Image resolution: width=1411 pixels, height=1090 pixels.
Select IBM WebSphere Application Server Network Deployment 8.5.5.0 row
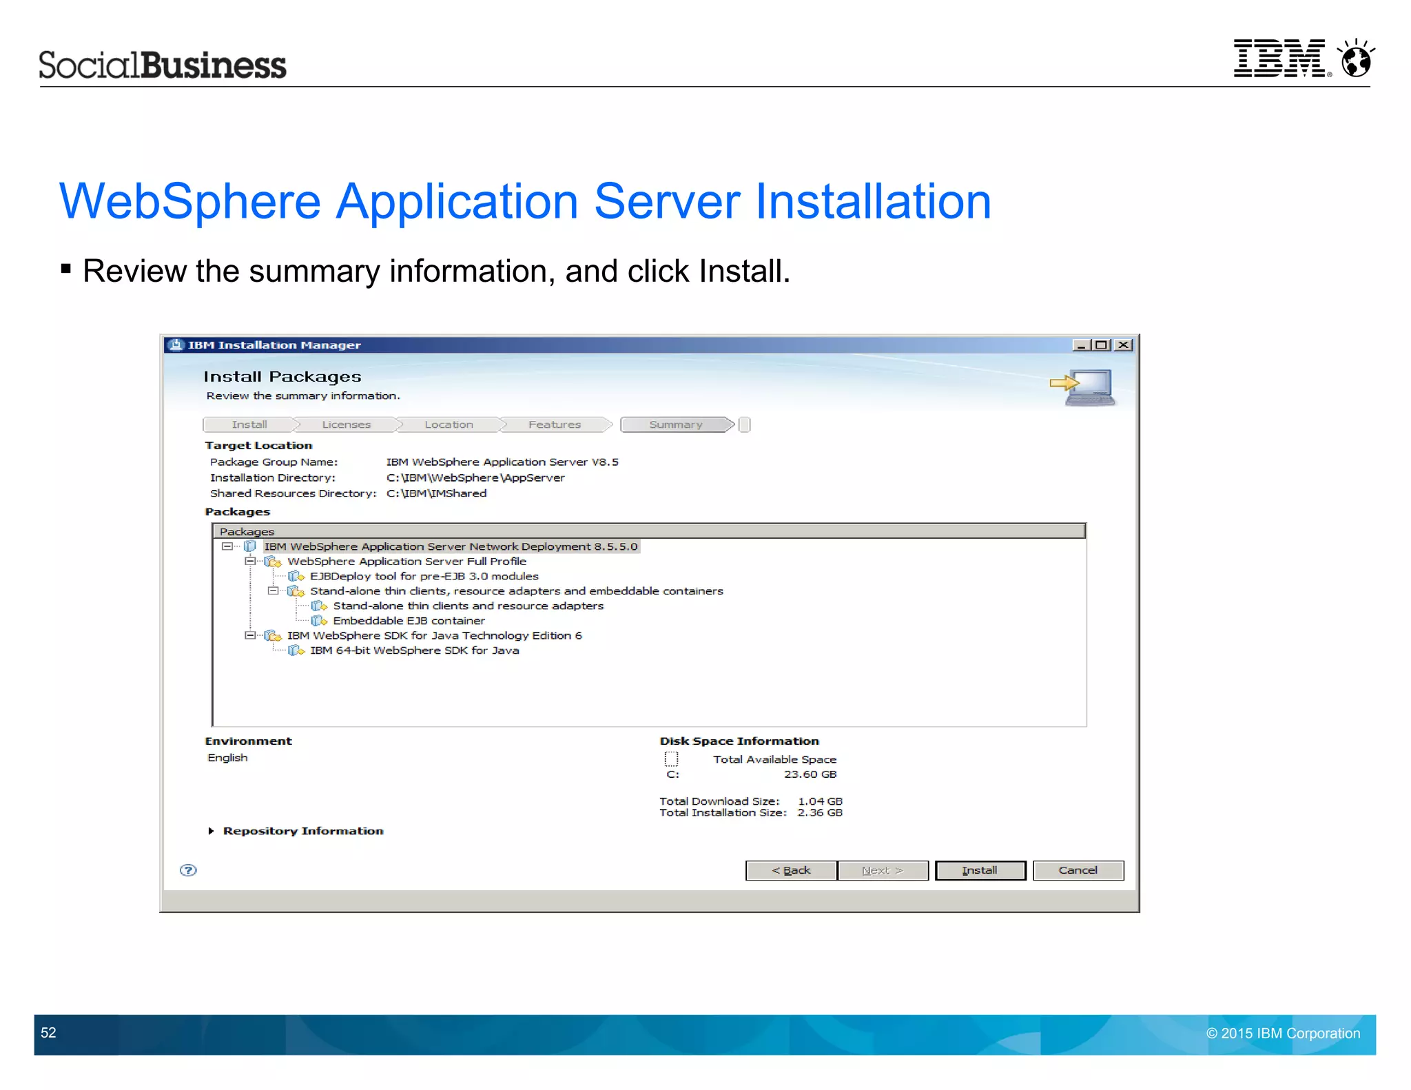451,546
